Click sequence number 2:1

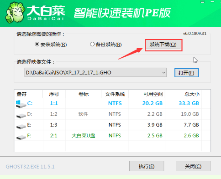(x=54, y=135)
